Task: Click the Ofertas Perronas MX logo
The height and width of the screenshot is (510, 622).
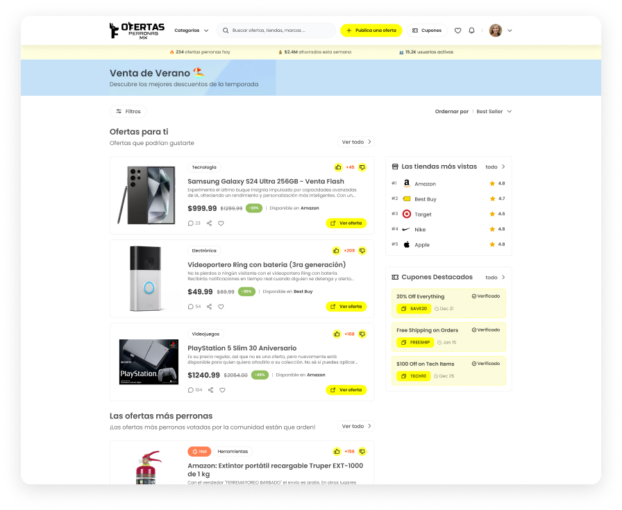Action: (x=137, y=31)
